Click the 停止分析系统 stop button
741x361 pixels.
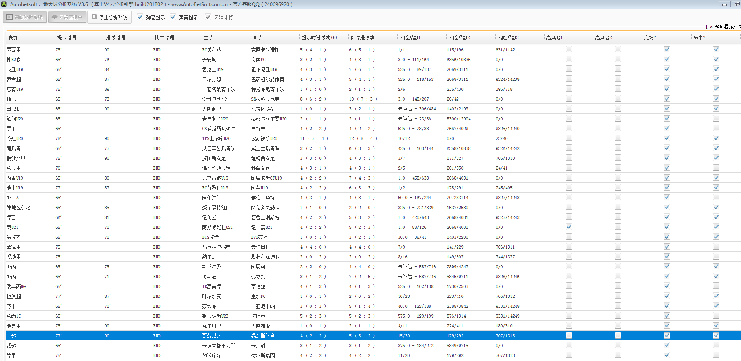pos(110,17)
